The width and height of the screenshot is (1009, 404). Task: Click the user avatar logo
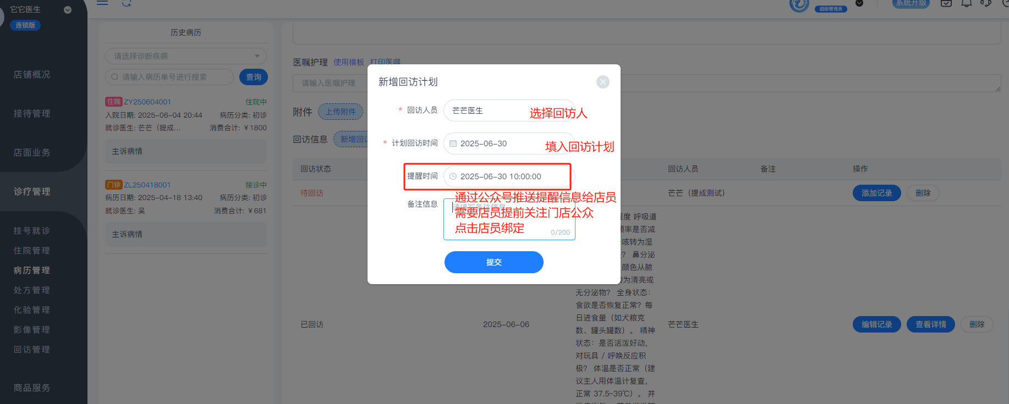pos(799,4)
